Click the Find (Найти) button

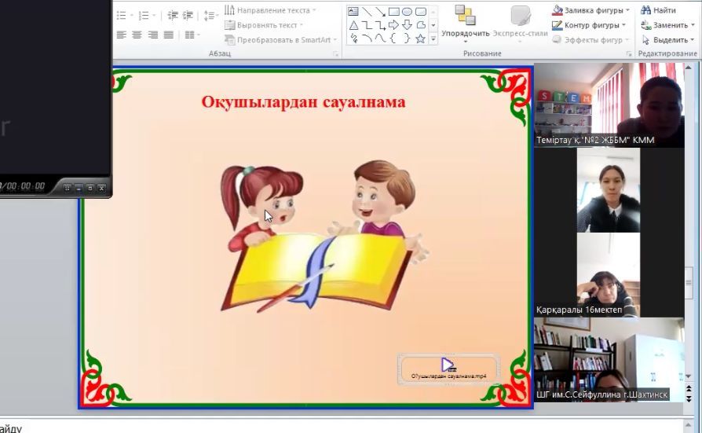click(x=658, y=10)
